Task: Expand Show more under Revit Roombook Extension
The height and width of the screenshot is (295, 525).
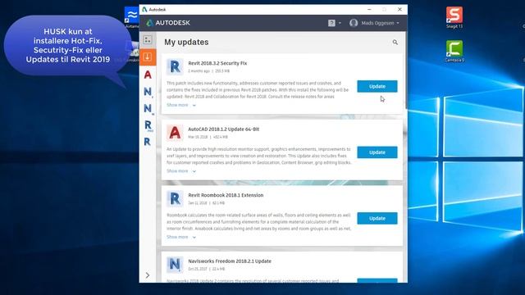Action: point(181,237)
